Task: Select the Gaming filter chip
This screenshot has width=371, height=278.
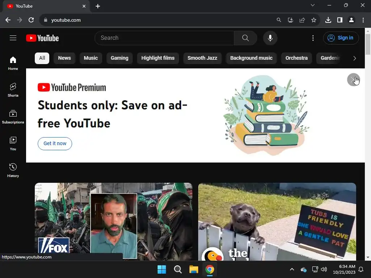Action: coord(120,58)
